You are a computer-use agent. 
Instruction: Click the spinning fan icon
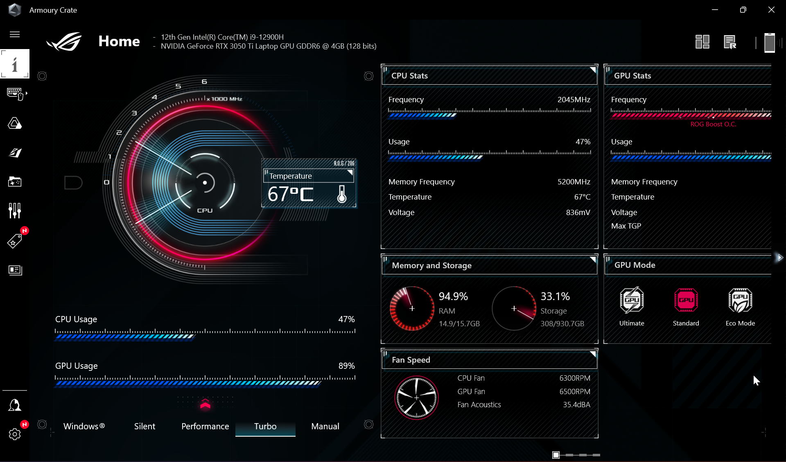pyautogui.click(x=416, y=398)
